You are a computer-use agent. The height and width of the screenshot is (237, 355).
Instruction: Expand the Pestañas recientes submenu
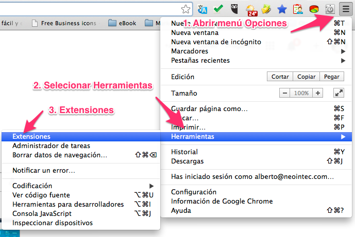coord(256,61)
